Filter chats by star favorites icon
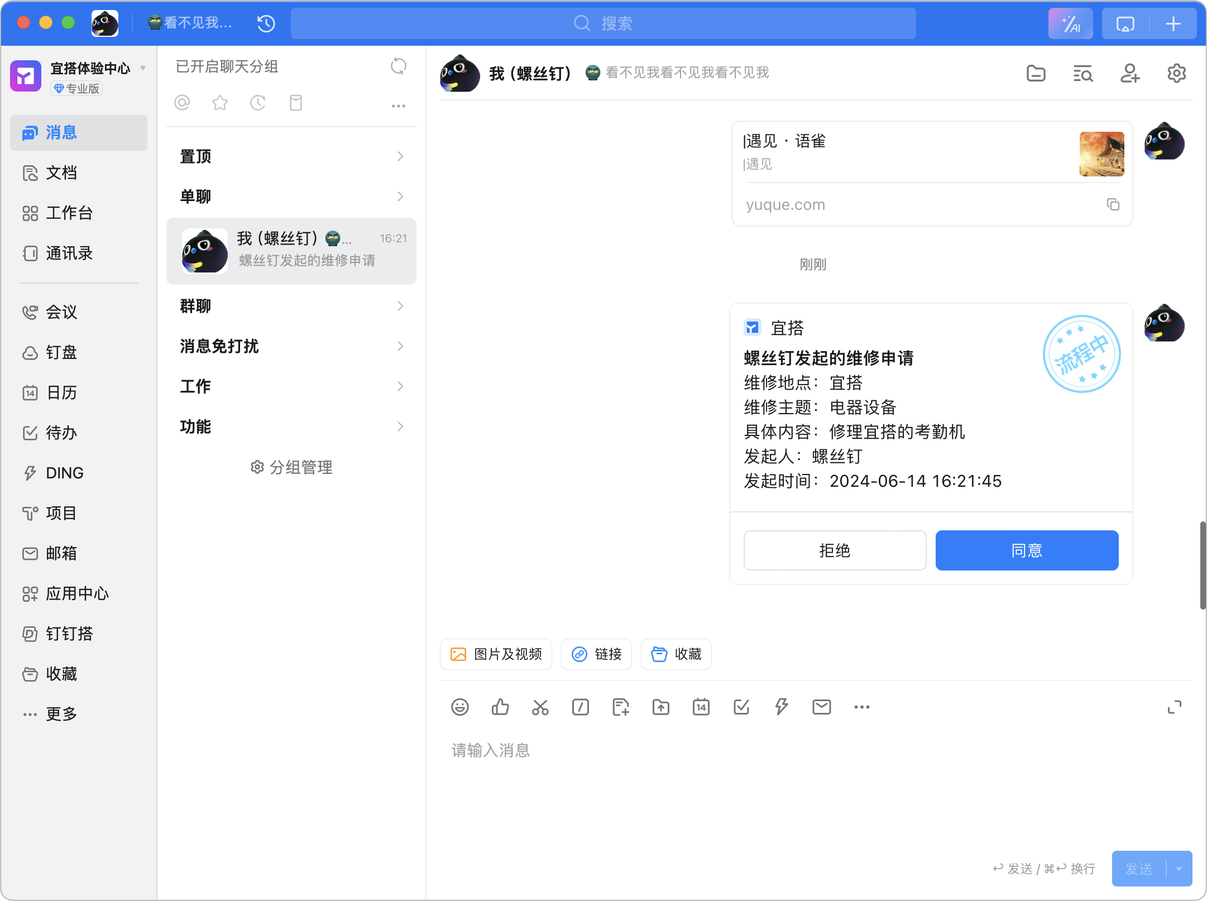This screenshot has width=1207, height=901. 220,103
